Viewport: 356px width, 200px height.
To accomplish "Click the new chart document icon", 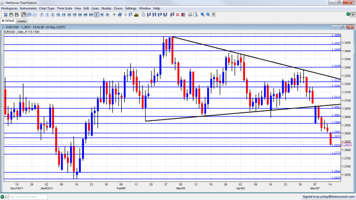I will [6, 15].
